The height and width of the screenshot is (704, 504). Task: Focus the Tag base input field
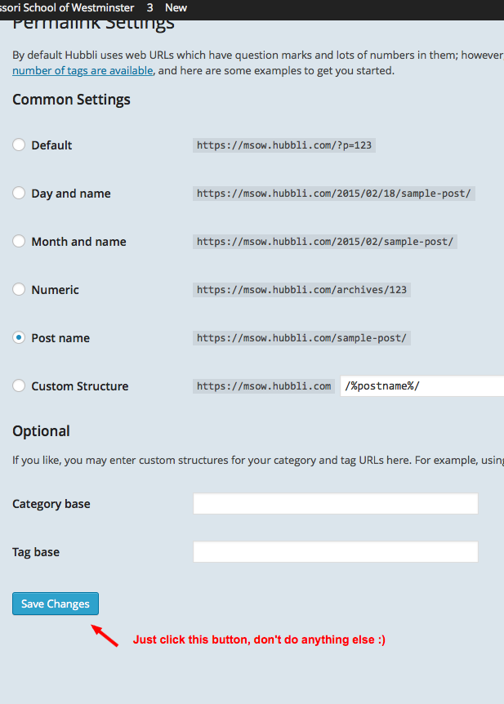tap(335, 552)
